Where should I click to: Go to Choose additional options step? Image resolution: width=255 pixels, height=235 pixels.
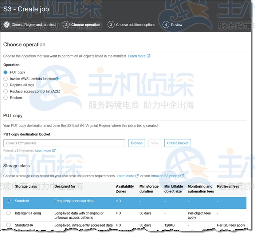click(136, 25)
